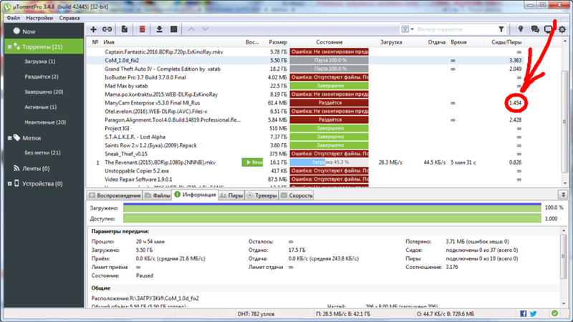Sort by the Состояние column header

[x=329, y=42]
